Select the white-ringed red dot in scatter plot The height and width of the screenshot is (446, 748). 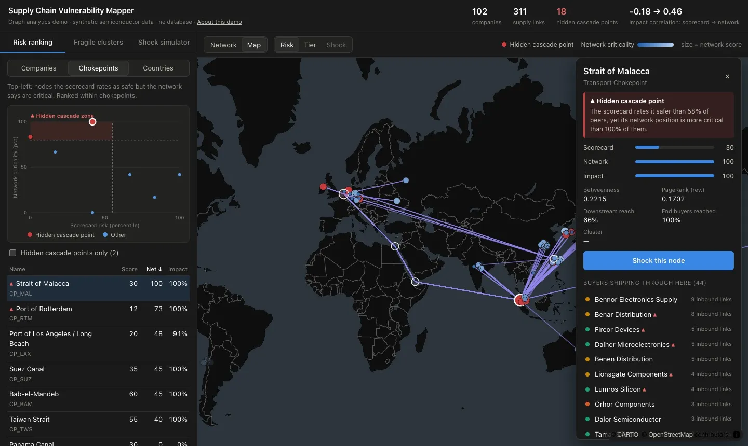pyautogui.click(x=92, y=122)
